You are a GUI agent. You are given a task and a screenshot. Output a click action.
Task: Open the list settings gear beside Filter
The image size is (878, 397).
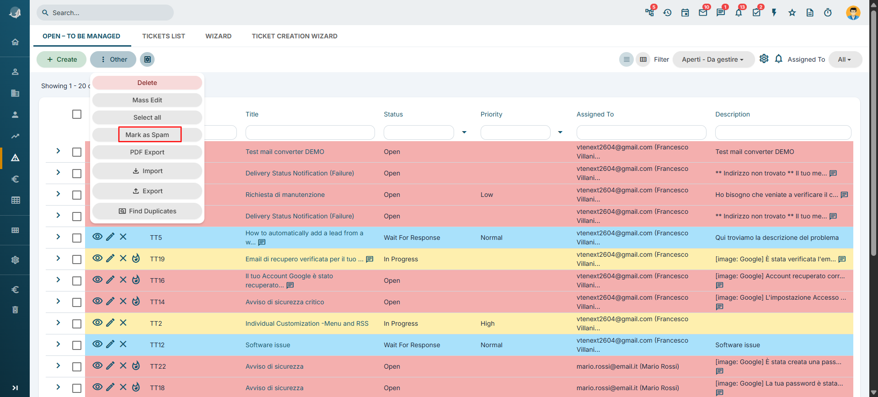coord(764,59)
